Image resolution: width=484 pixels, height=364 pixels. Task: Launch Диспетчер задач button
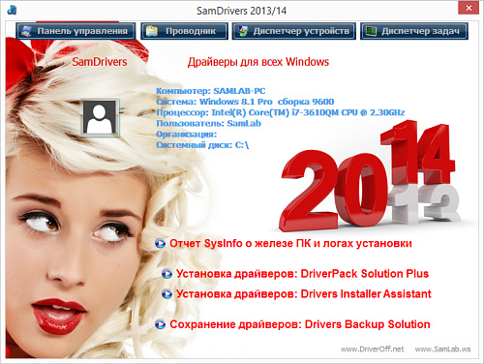click(x=414, y=31)
